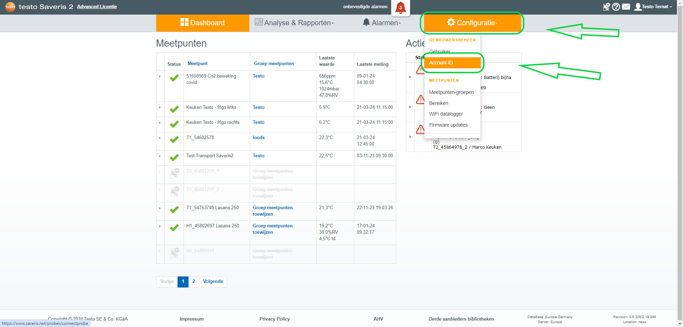The image size is (683, 327).
Task: Click green checkmark for Keuken Testo frigo rechts
Action: click(174, 124)
